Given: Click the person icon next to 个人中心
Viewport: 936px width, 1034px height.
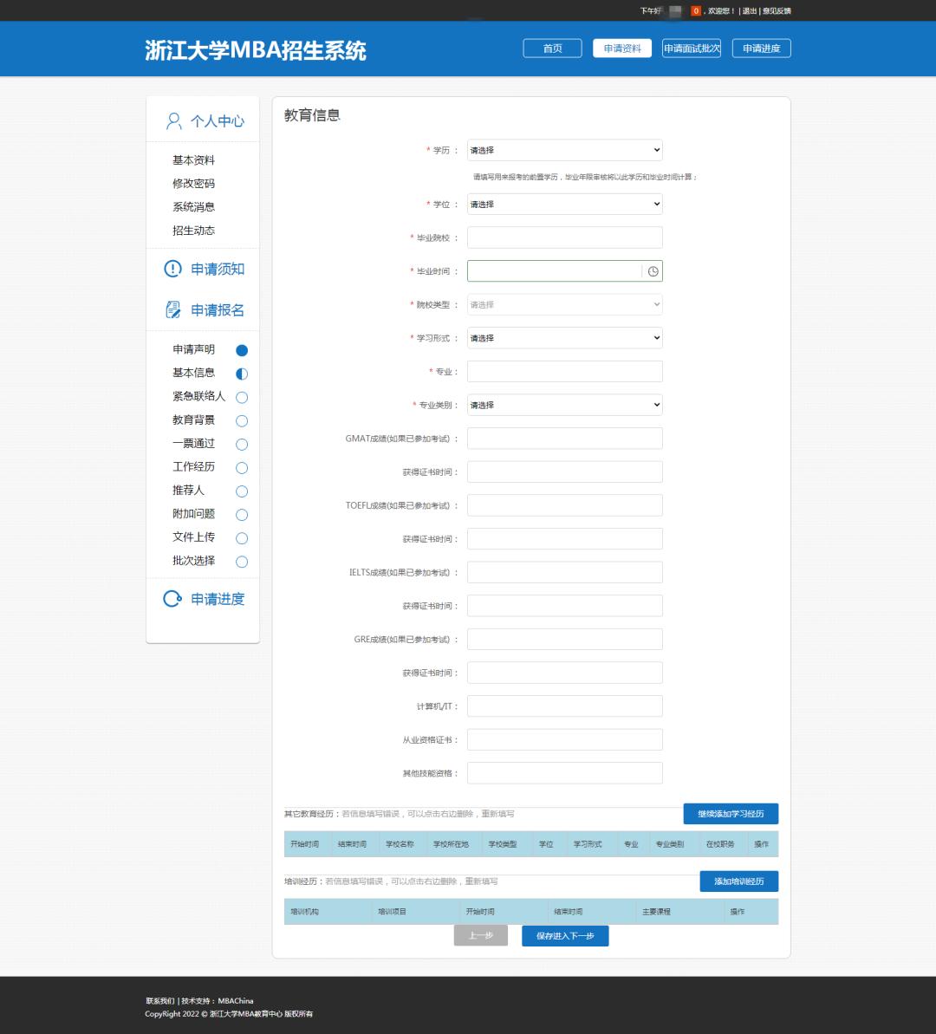Looking at the screenshot, I should click(172, 121).
